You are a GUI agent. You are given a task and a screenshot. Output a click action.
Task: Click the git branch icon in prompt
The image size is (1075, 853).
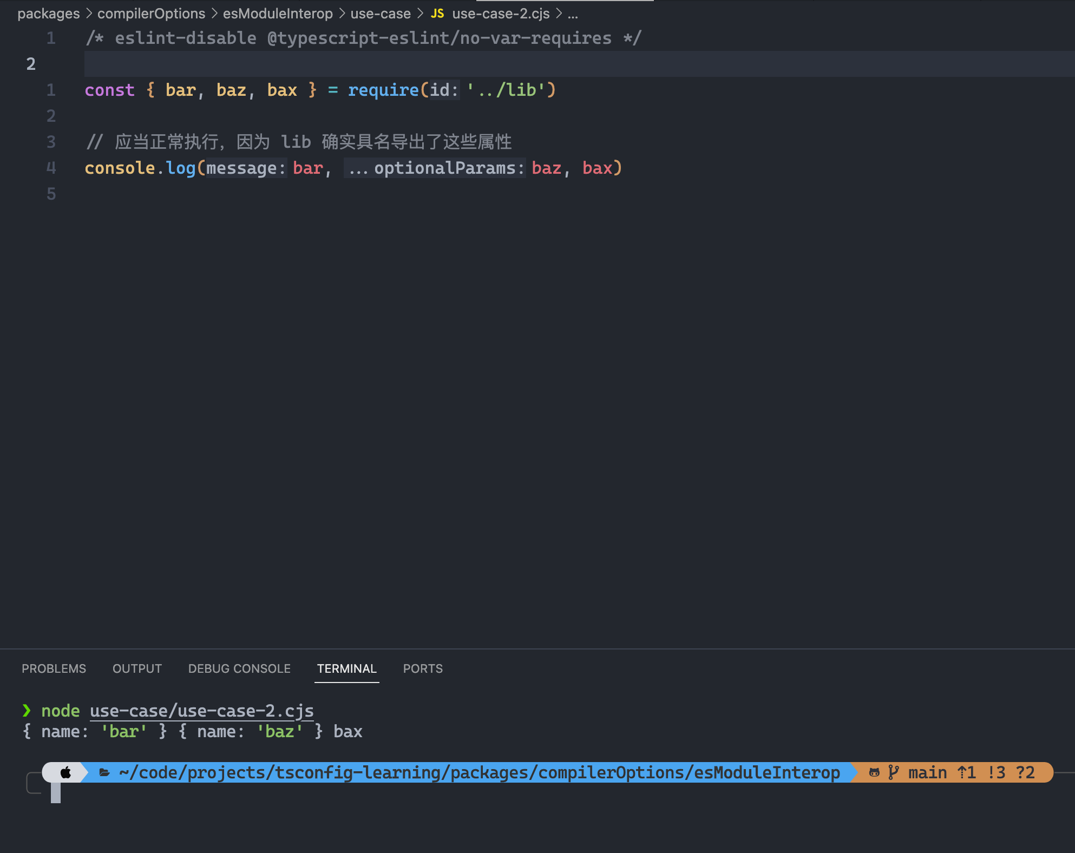coord(894,772)
